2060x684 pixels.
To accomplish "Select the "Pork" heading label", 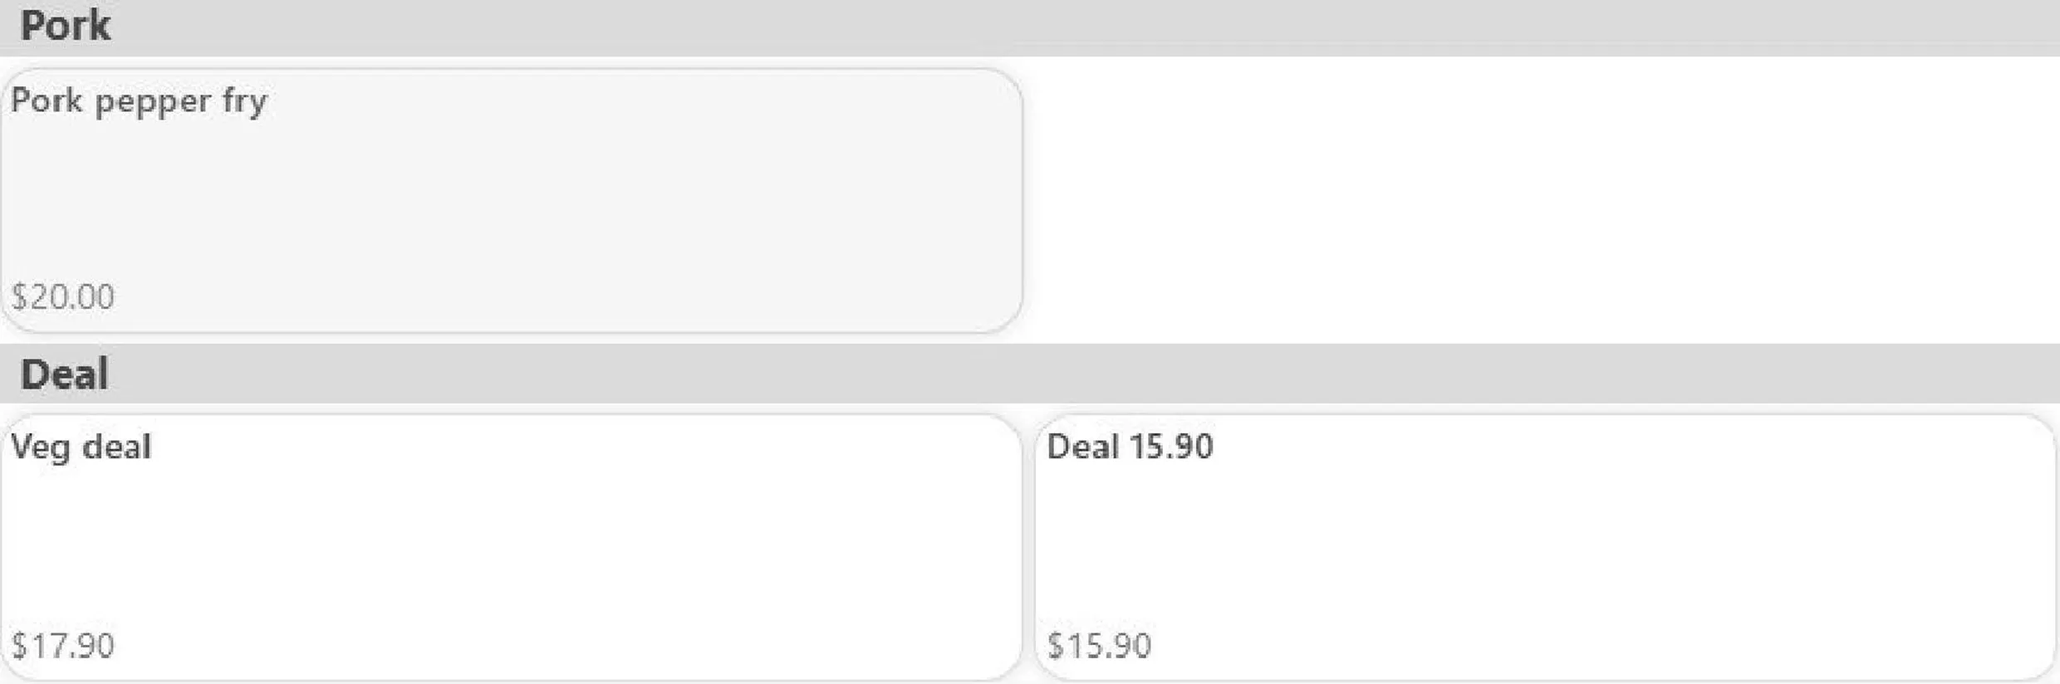I will (x=65, y=25).
